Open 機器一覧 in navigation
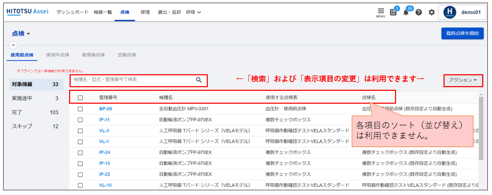 [103, 12]
